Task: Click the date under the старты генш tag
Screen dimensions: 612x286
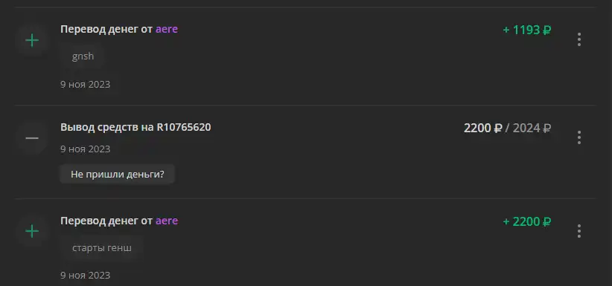Action: pyautogui.click(x=85, y=275)
